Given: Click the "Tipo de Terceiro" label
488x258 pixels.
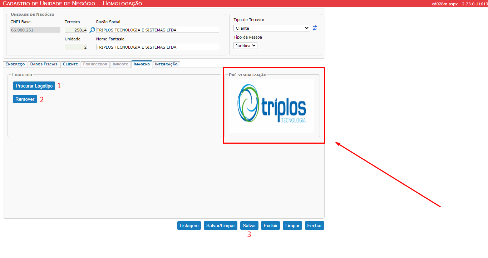Looking at the screenshot, I should point(249,20).
